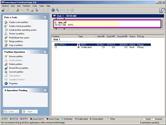Viewport: 166px width, 125px height.
Task: Click the magnifying glass toolbar icon
Action: 57,10
